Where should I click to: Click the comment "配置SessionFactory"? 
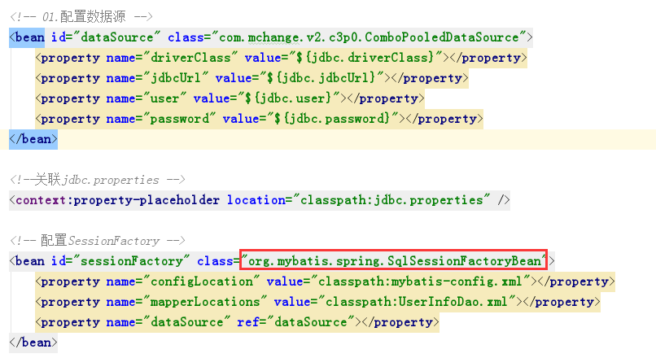click(97, 241)
